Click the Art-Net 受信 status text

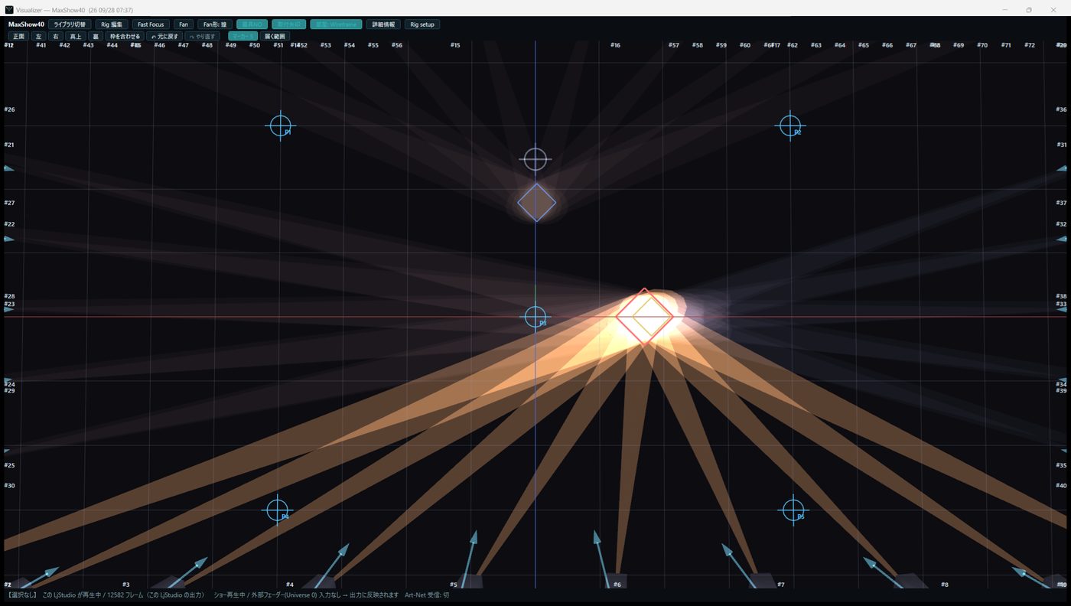tap(427, 595)
